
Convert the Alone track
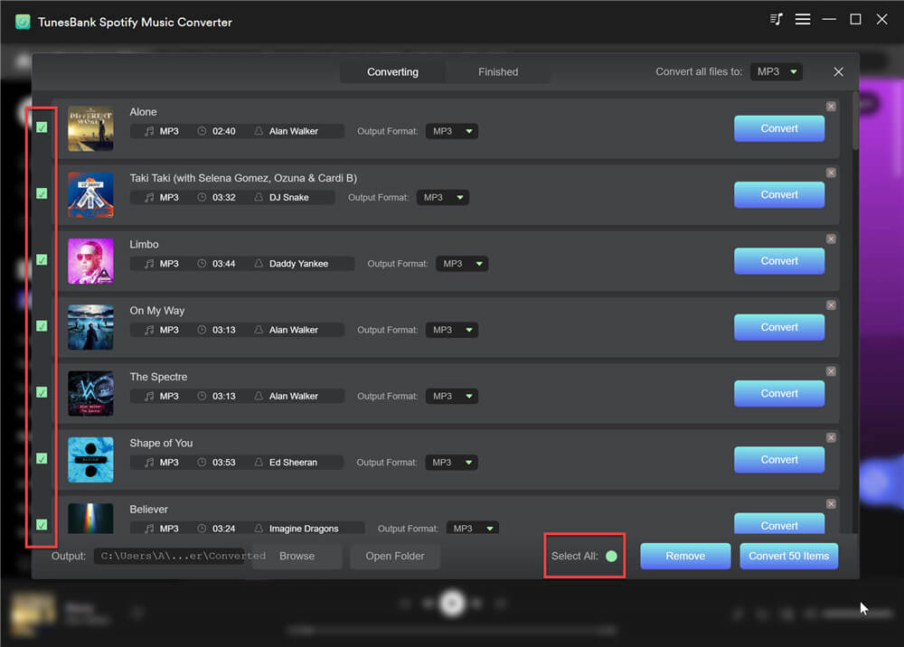(779, 128)
